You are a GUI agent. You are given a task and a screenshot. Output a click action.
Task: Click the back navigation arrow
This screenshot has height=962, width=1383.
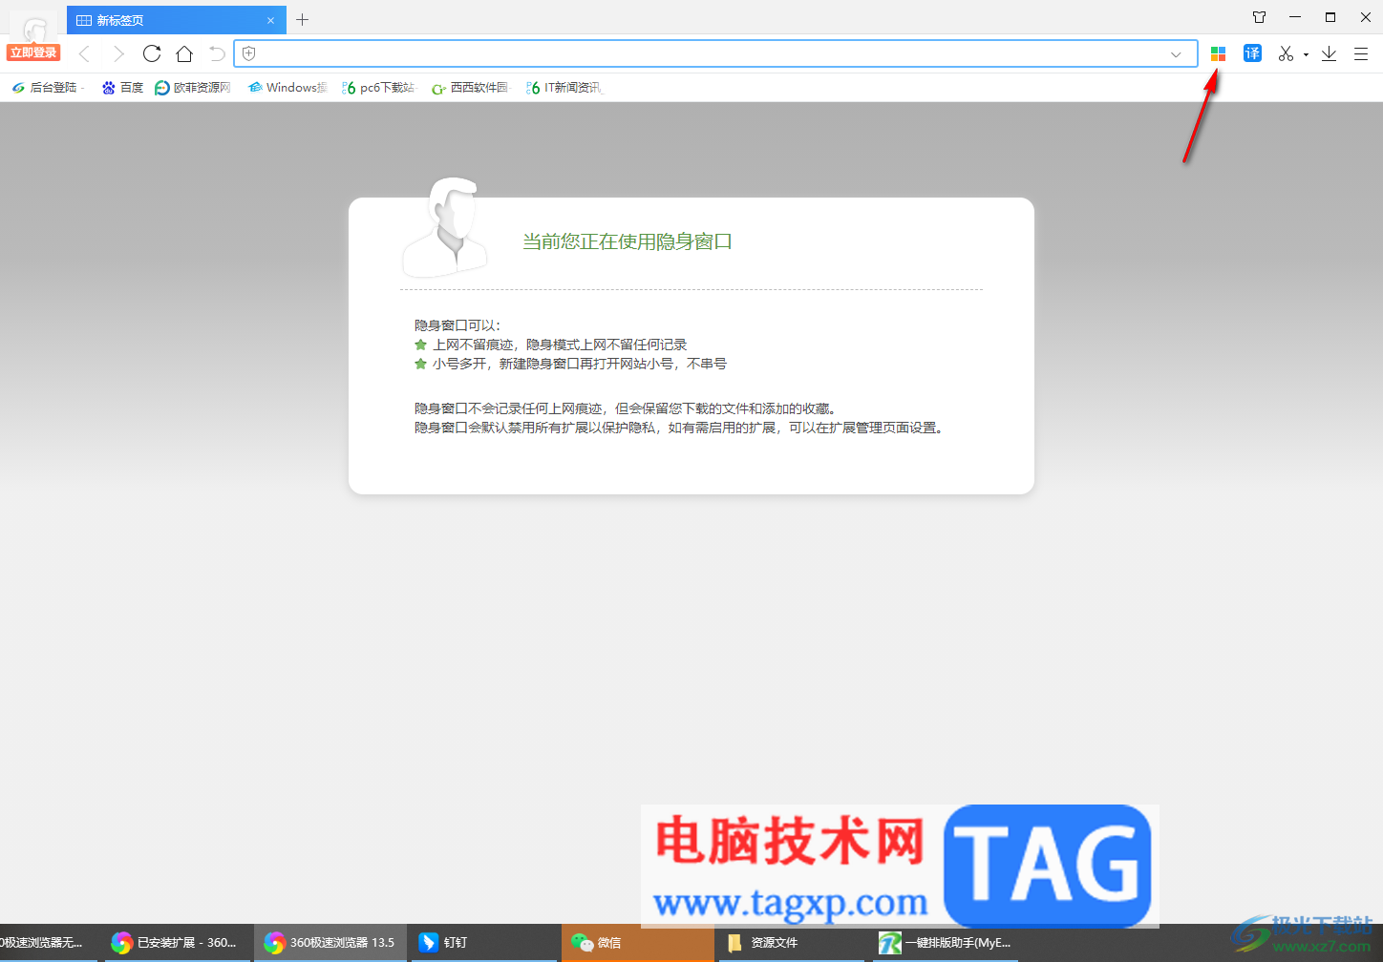[84, 53]
